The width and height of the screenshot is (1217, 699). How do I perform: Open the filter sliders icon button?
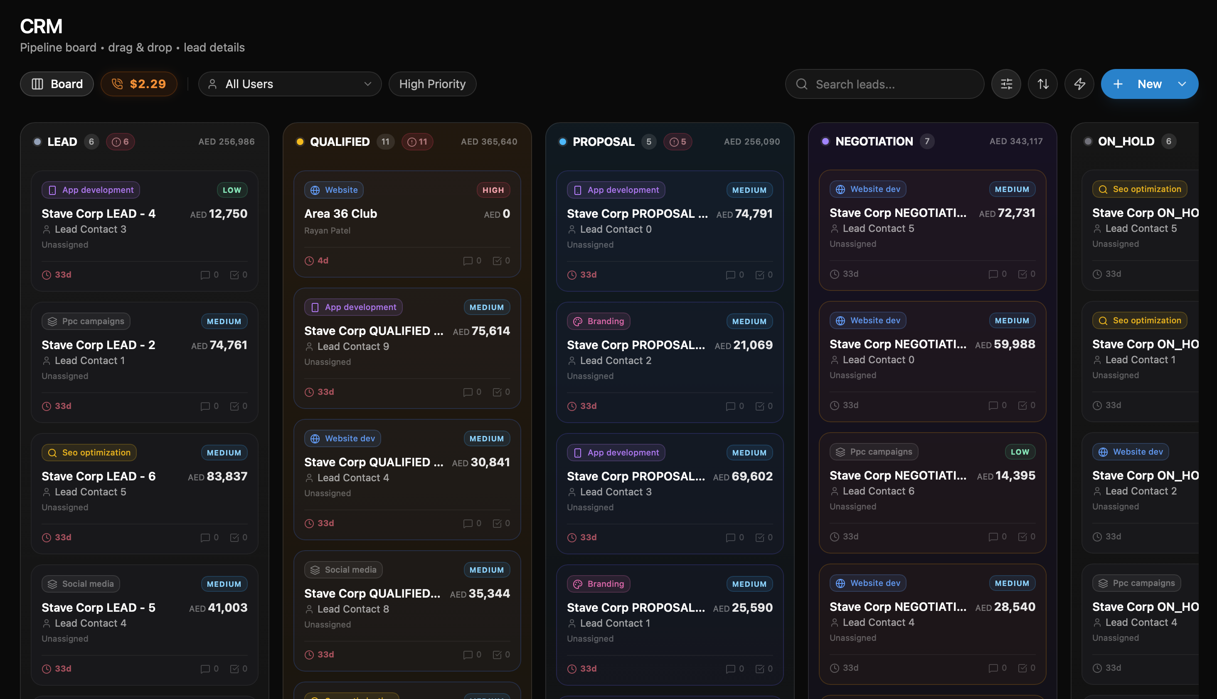1006,84
